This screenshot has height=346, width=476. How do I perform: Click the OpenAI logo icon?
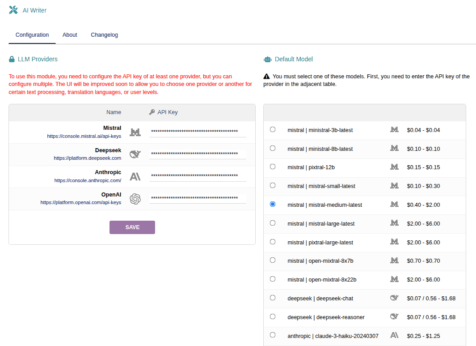pyautogui.click(x=135, y=199)
